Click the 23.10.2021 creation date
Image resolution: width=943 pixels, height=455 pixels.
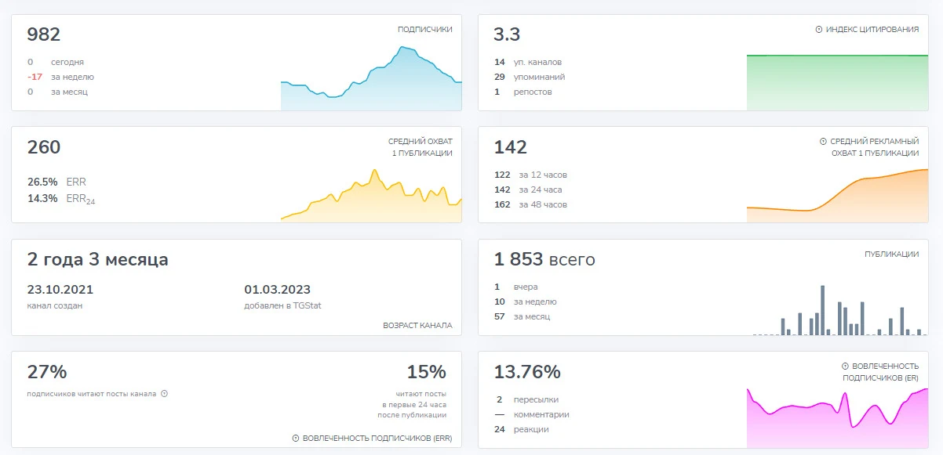[x=60, y=290]
